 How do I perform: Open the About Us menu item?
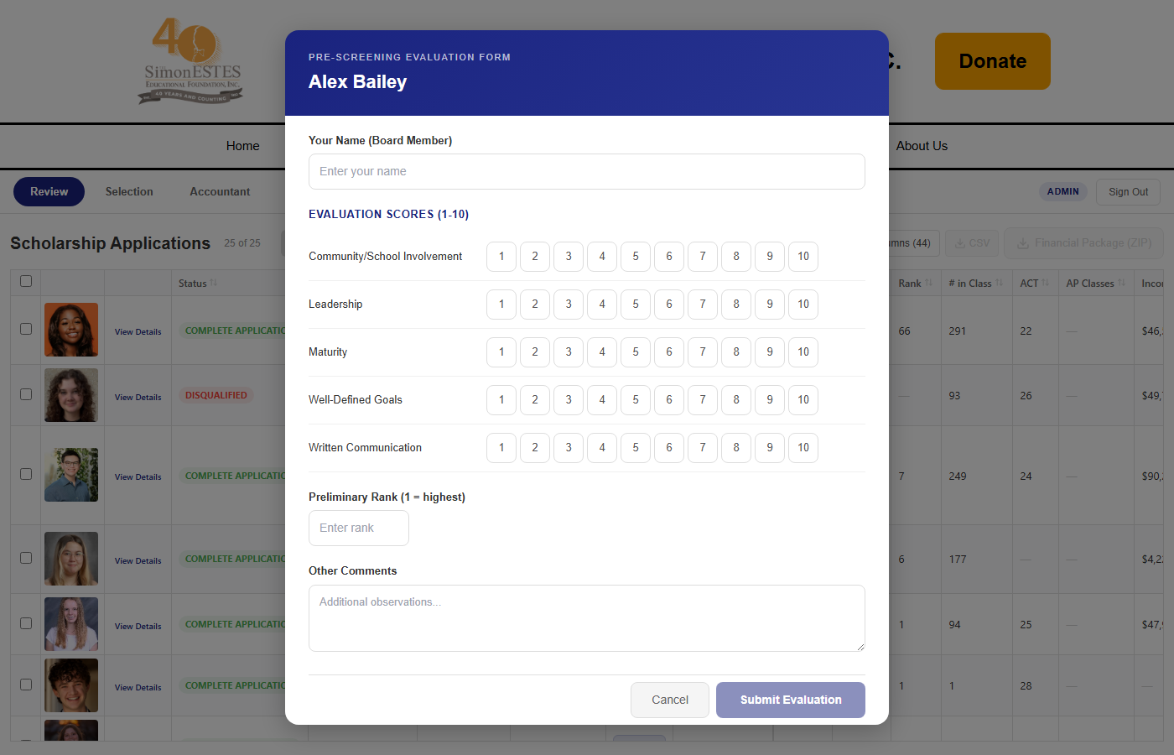click(x=922, y=145)
